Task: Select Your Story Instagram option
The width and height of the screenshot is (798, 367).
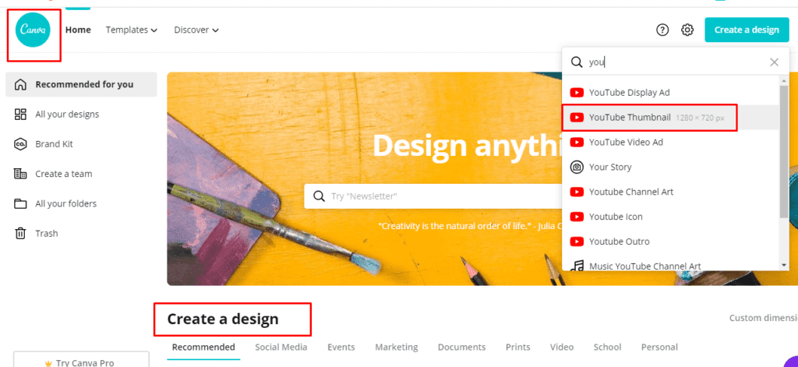Action: 610,167
